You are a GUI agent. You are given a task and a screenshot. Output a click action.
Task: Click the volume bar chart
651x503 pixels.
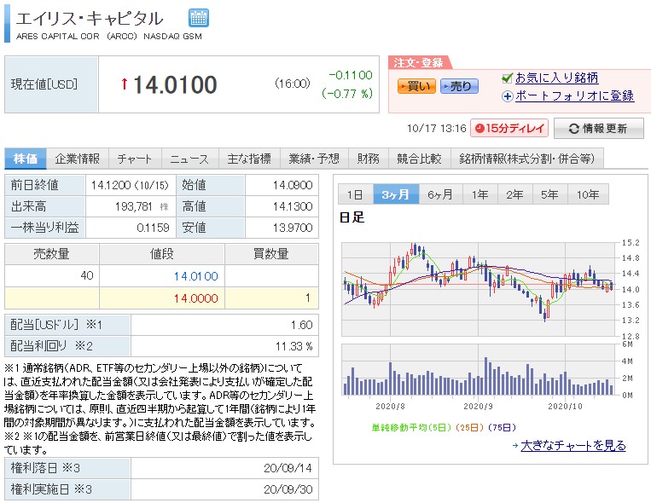tap(478, 369)
